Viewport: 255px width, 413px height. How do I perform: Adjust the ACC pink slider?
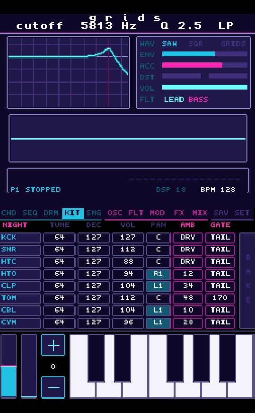click(205, 65)
